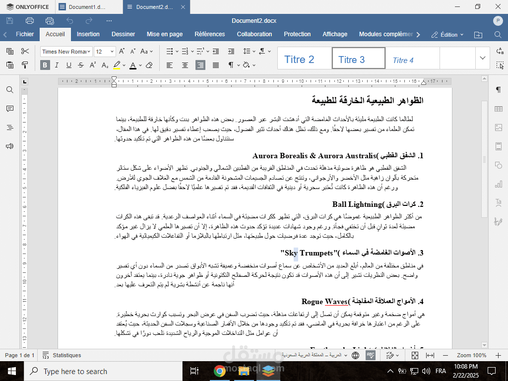Click the search magnifier in the tab bar
Viewport: 508px width, 381px height.
(x=498, y=35)
